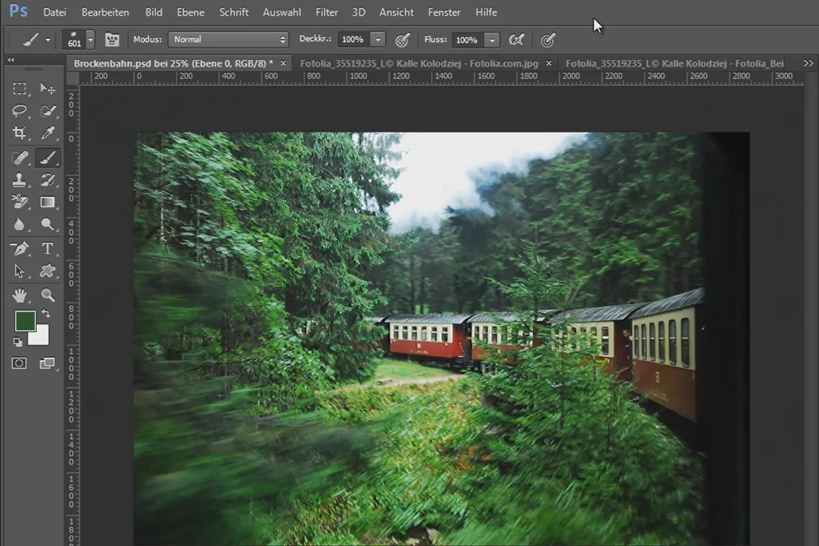Select the Move tool

(x=47, y=89)
